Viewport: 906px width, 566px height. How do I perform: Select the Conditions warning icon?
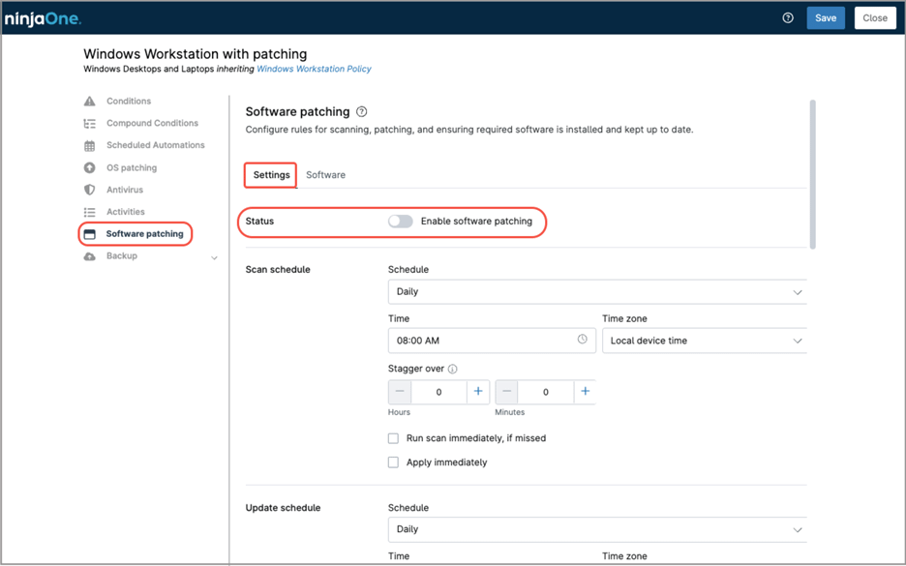coord(88,101)
